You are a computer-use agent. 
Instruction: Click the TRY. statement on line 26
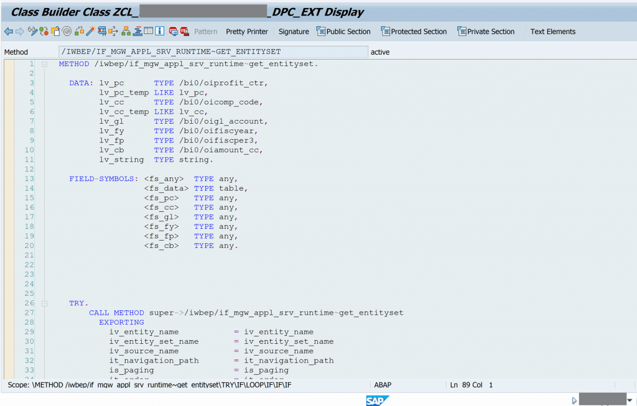pos(79,303)
